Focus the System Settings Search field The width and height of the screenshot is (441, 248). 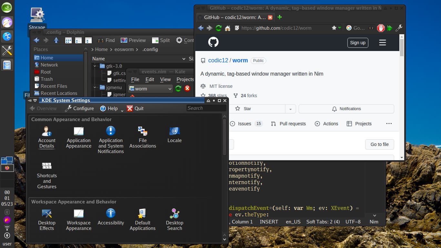(x=206, y=108)
